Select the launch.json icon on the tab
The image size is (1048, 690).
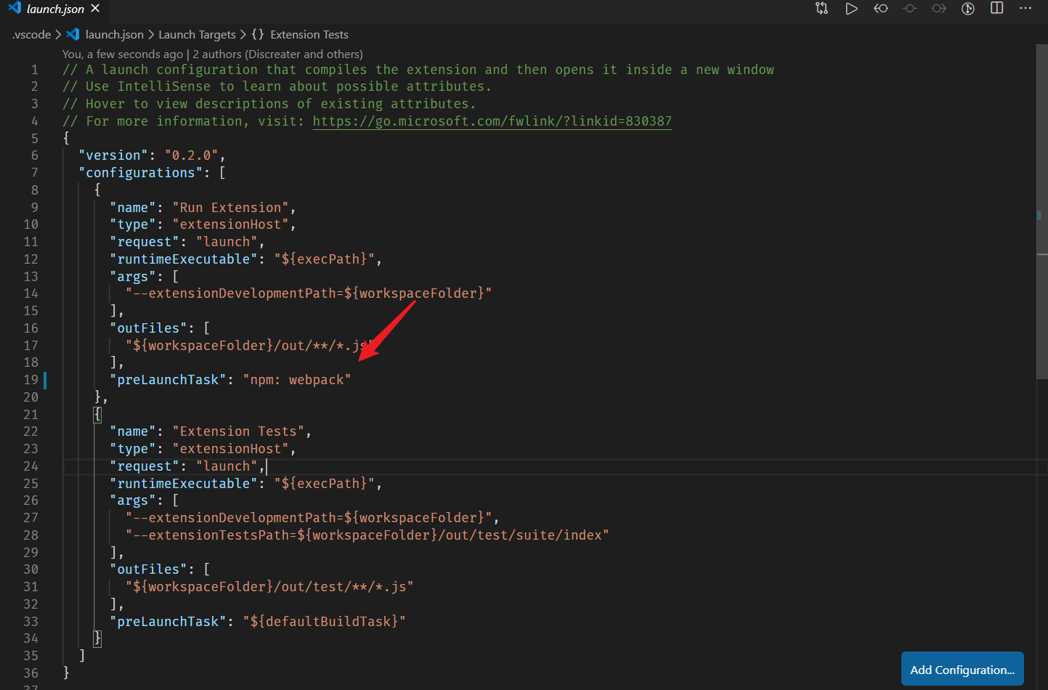coord(15,9)
